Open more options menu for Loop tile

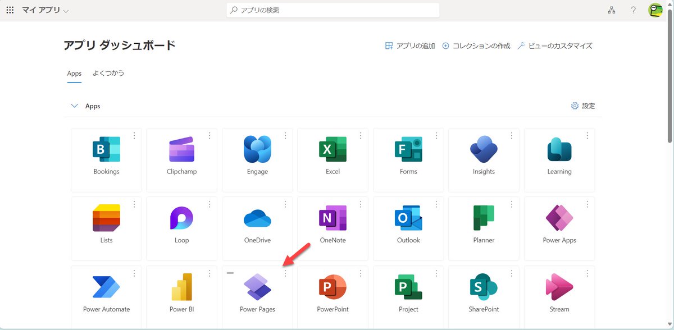pos(210,204)
